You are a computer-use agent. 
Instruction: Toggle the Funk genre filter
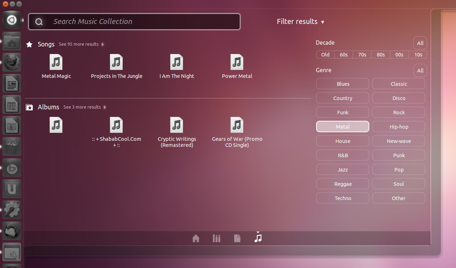(343, 113)
